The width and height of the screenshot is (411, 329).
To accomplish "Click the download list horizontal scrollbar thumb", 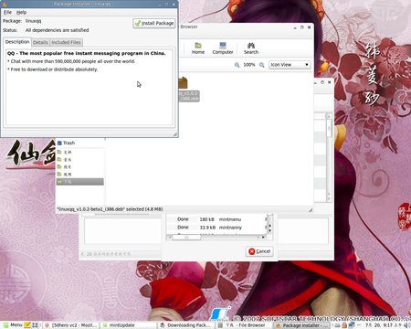I will 186,238.
